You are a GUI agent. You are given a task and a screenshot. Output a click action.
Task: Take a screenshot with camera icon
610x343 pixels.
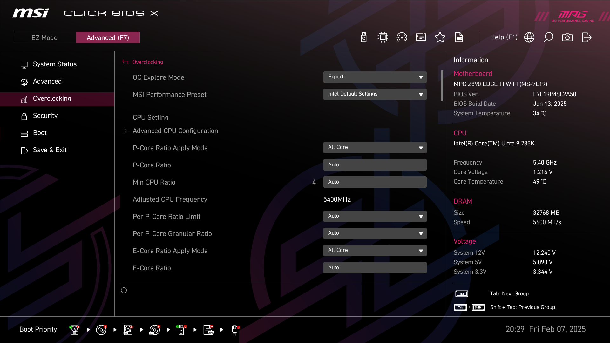[x=567, y=37]
